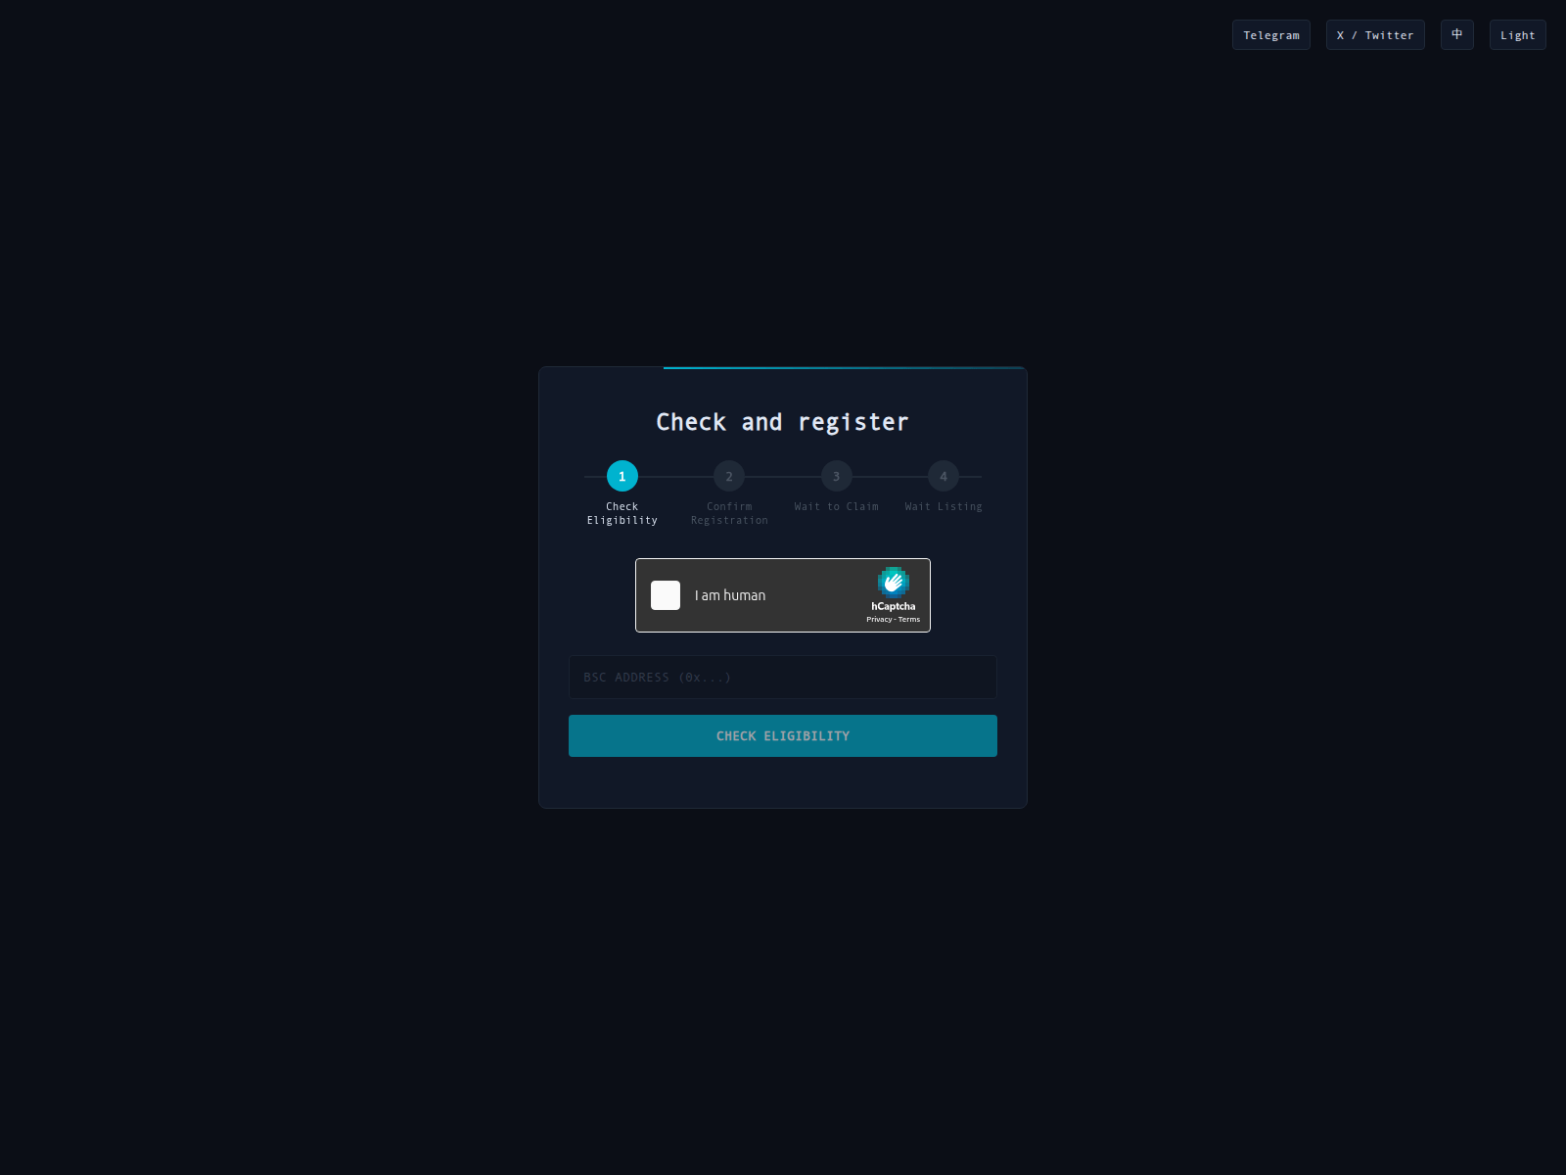This screenshot has width=1566, height=1175.
Task: Click step 3 circle 'Wait to Claim'
Action: pyautogui.click(x=836, y=477)
